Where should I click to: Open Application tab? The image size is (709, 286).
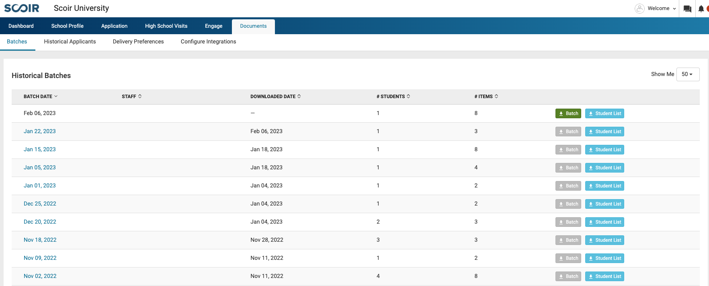[114, 26]
